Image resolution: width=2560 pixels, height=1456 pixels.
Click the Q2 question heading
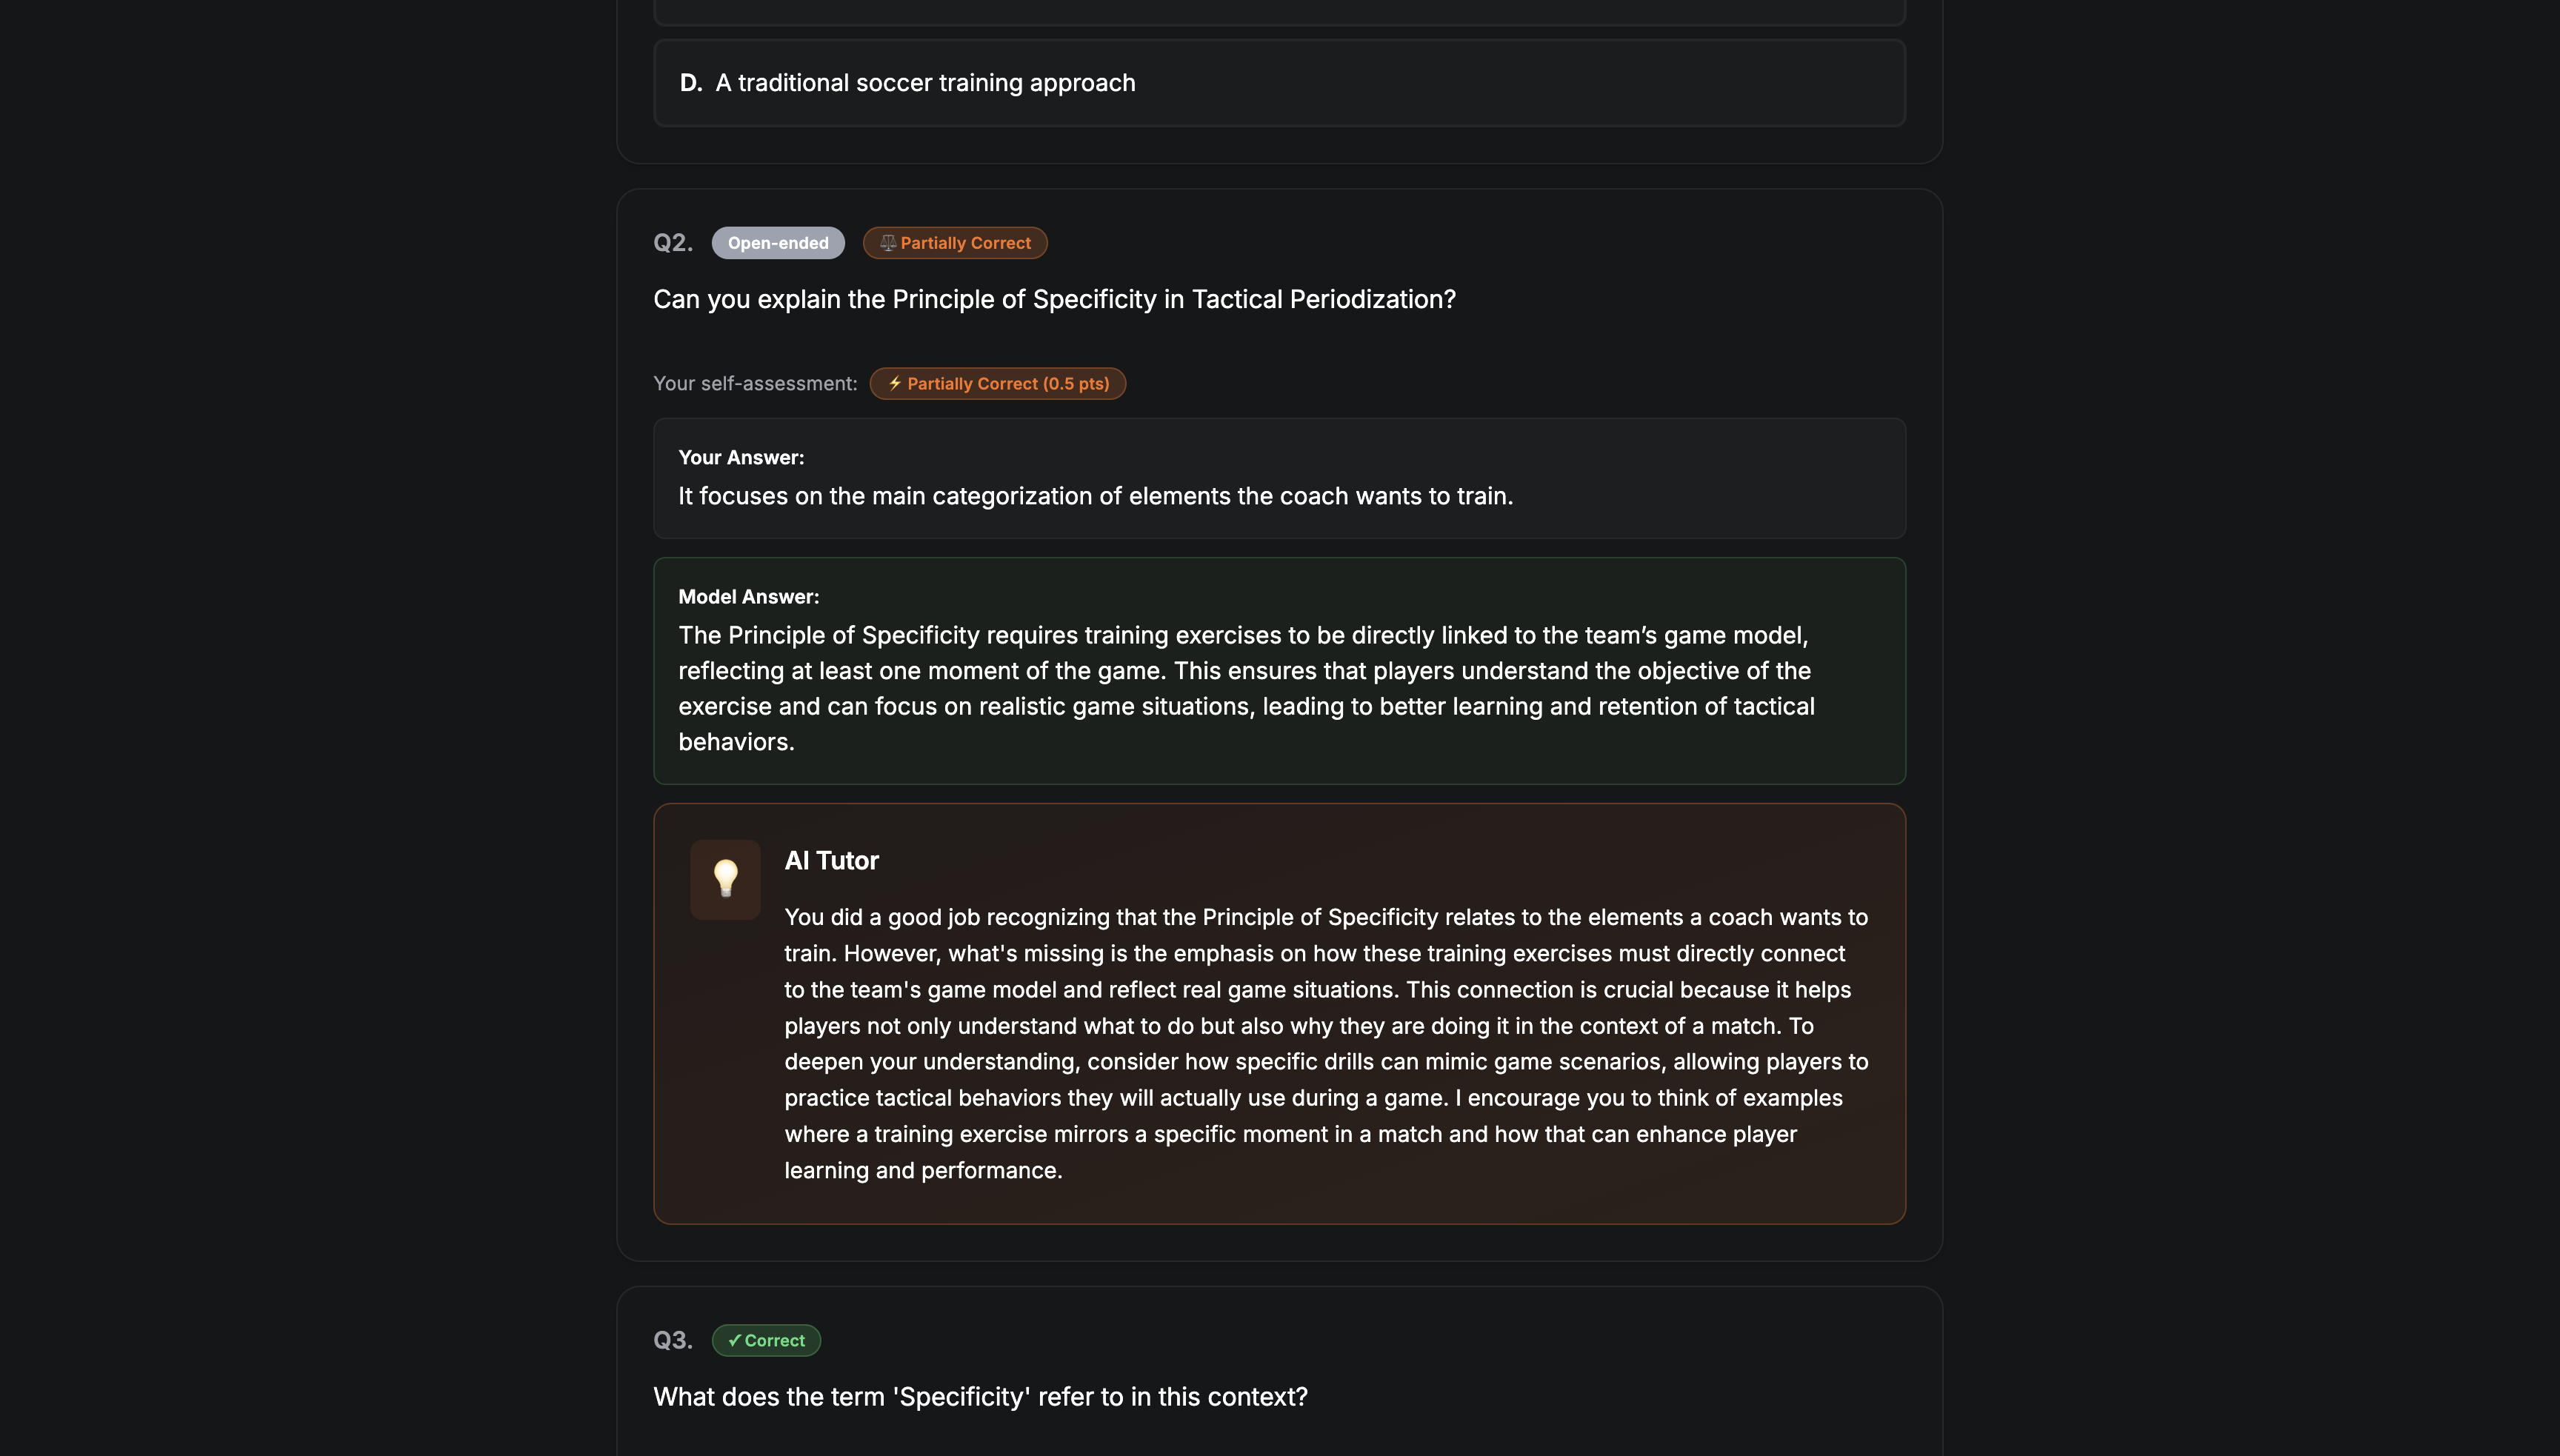pos(672,242)
